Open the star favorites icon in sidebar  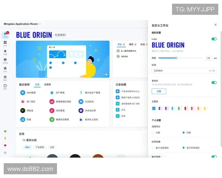click(5, 52)
